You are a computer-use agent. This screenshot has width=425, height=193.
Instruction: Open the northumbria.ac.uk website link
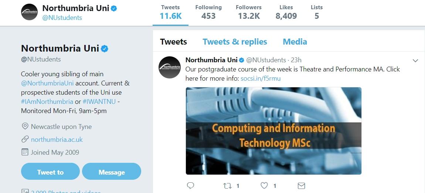(57, 139)
